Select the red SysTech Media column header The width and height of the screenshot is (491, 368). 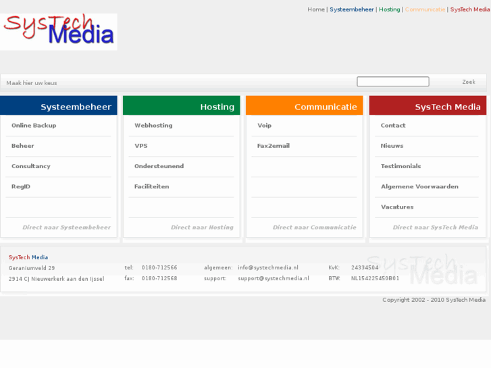[428, 105]
